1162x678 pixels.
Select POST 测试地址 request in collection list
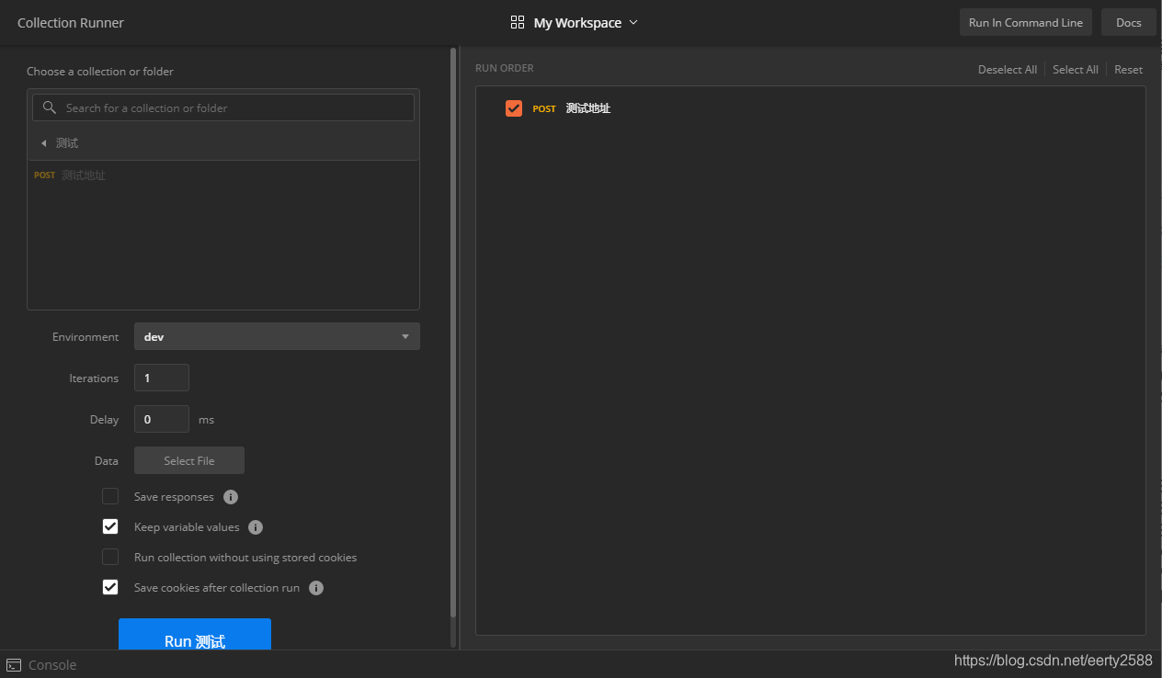[223, 175]
